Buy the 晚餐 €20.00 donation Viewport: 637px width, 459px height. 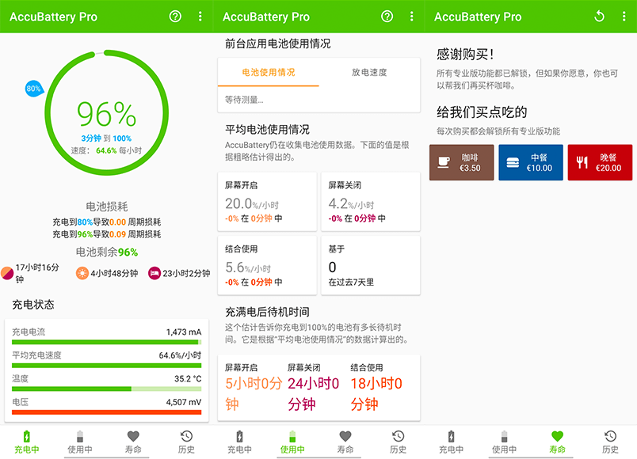click(x=600, y=162)
